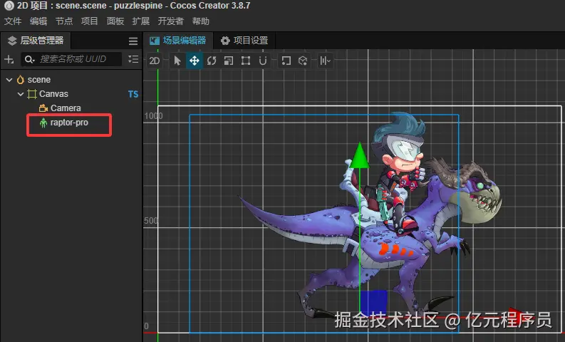Select the raptor-pro node
Screen dimensions: 565x342
click(x=69, y=123)
